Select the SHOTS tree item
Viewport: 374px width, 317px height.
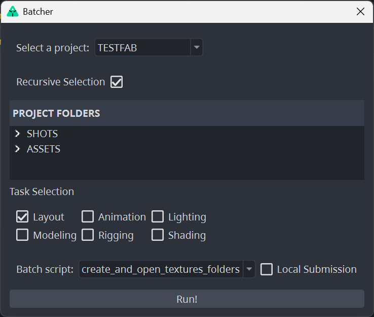(x=42, y=134)
